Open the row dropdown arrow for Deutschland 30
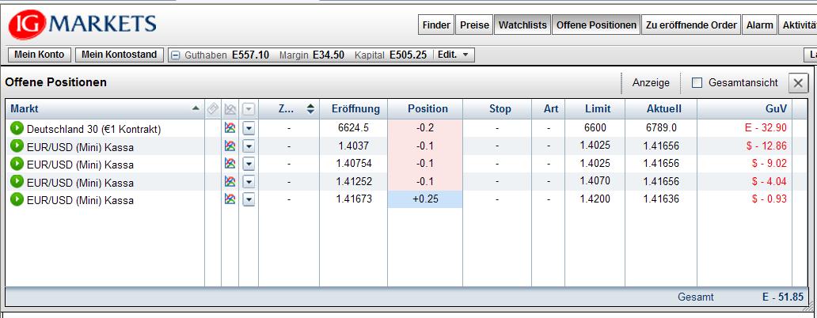Viewport: 817px width, 318px height. tap(249, 128)
